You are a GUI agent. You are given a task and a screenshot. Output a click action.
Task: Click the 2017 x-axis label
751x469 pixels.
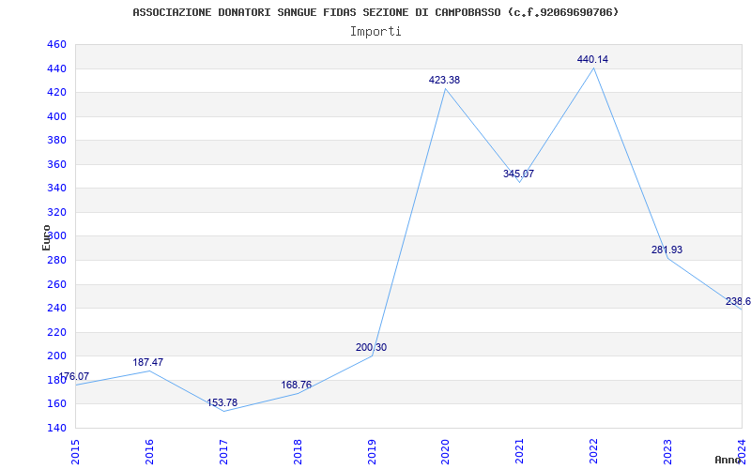point(223,452)
